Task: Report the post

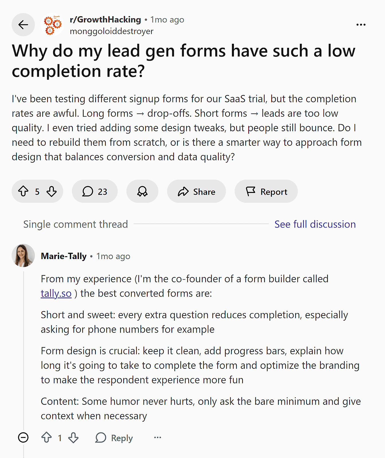Action: [x=266, y=192]
